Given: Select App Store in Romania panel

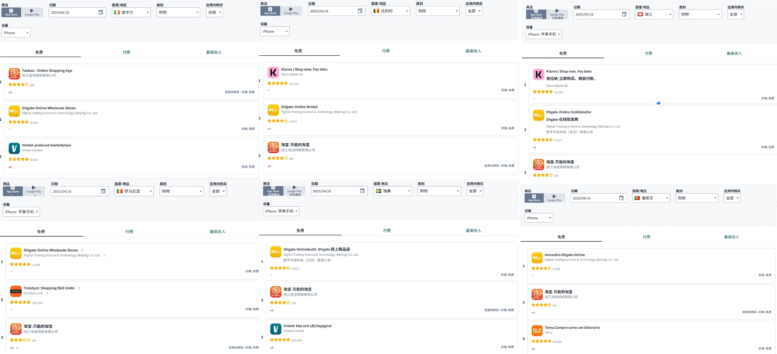Looking at the screenshot, I should (13, 191).
